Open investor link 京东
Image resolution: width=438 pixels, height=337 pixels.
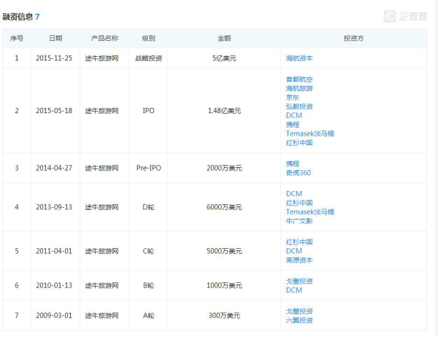[293, 98]
